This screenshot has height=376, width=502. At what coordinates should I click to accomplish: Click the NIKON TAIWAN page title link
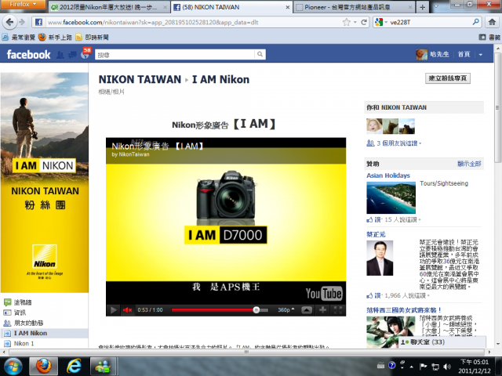point(140,79)
